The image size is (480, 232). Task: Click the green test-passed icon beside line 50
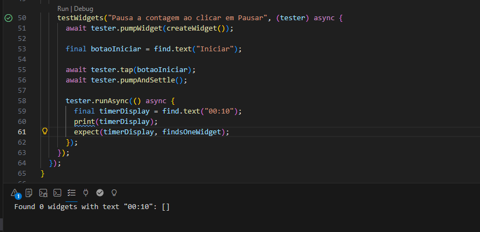tap(8, 18)
